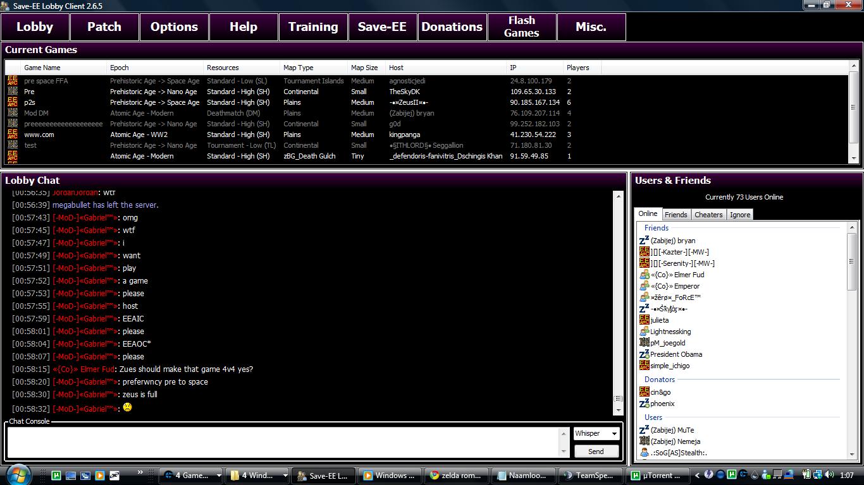Click the Flash Games button
The height and width of the screenshot is (485, 864).
coord(521,27)
